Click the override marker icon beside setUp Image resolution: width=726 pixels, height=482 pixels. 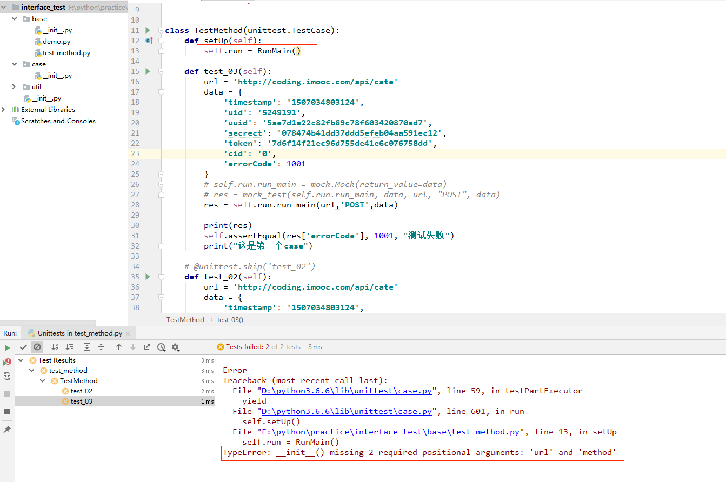[x=149, y=41]
